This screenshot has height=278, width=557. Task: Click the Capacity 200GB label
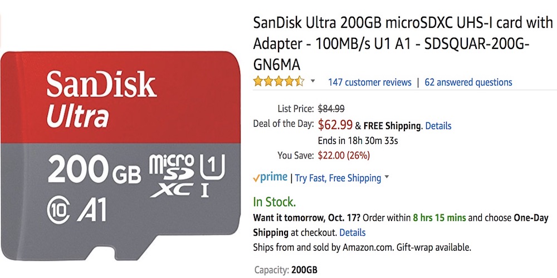(x=286, y=270)
